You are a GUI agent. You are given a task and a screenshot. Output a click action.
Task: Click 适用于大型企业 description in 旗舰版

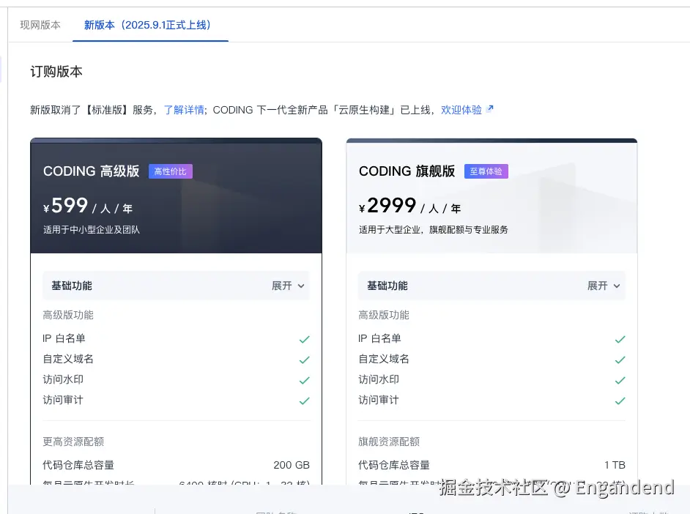click(434, 229)
